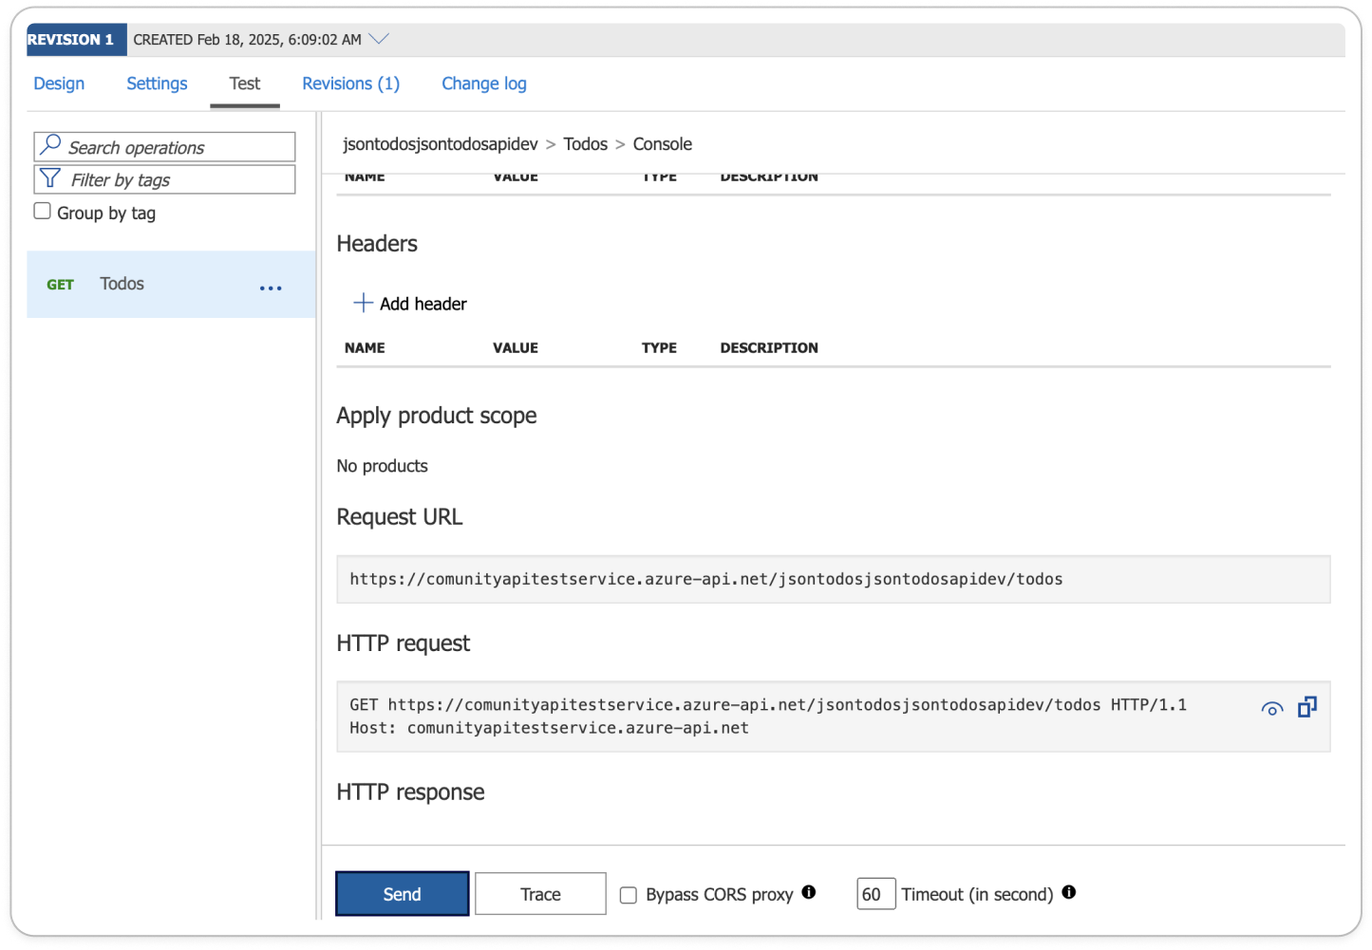The image size is (1372, 950).
Task: Enable the Group by tag checkbox
Action: pos(43,212)
